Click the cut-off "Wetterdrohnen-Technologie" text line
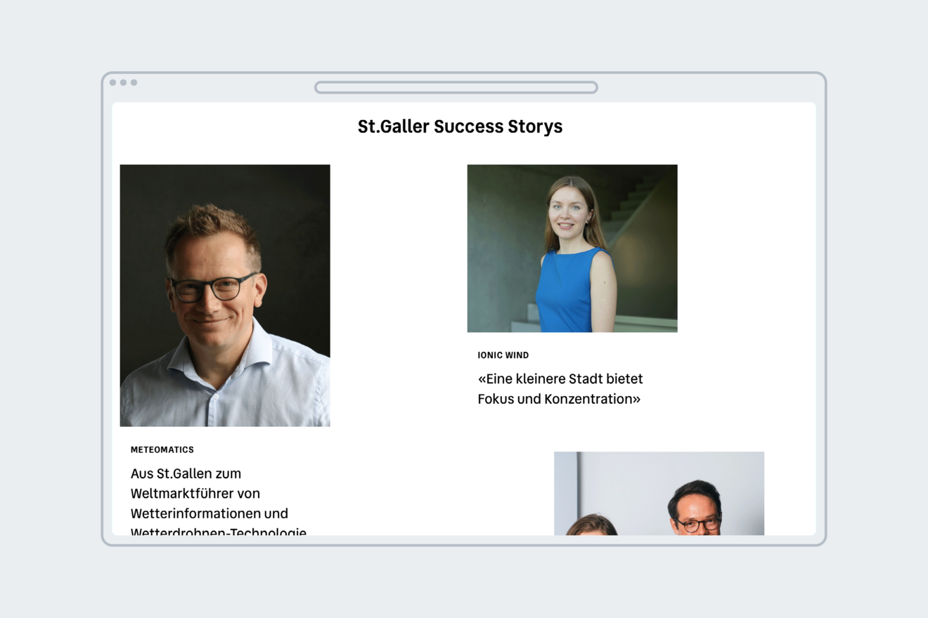Image resolution: width=928 pixels, height=618 pixels. (x=219, y=532)
